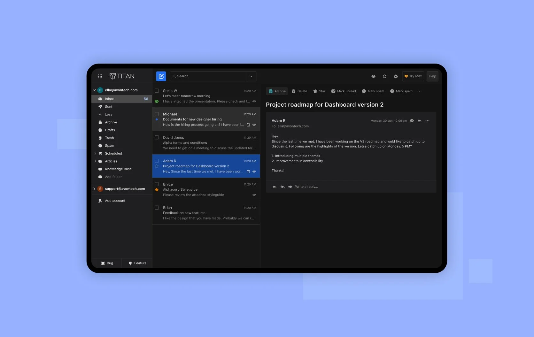Expand the Articles folder in sidebar
534x337 pixels.
tap(95, 161)
